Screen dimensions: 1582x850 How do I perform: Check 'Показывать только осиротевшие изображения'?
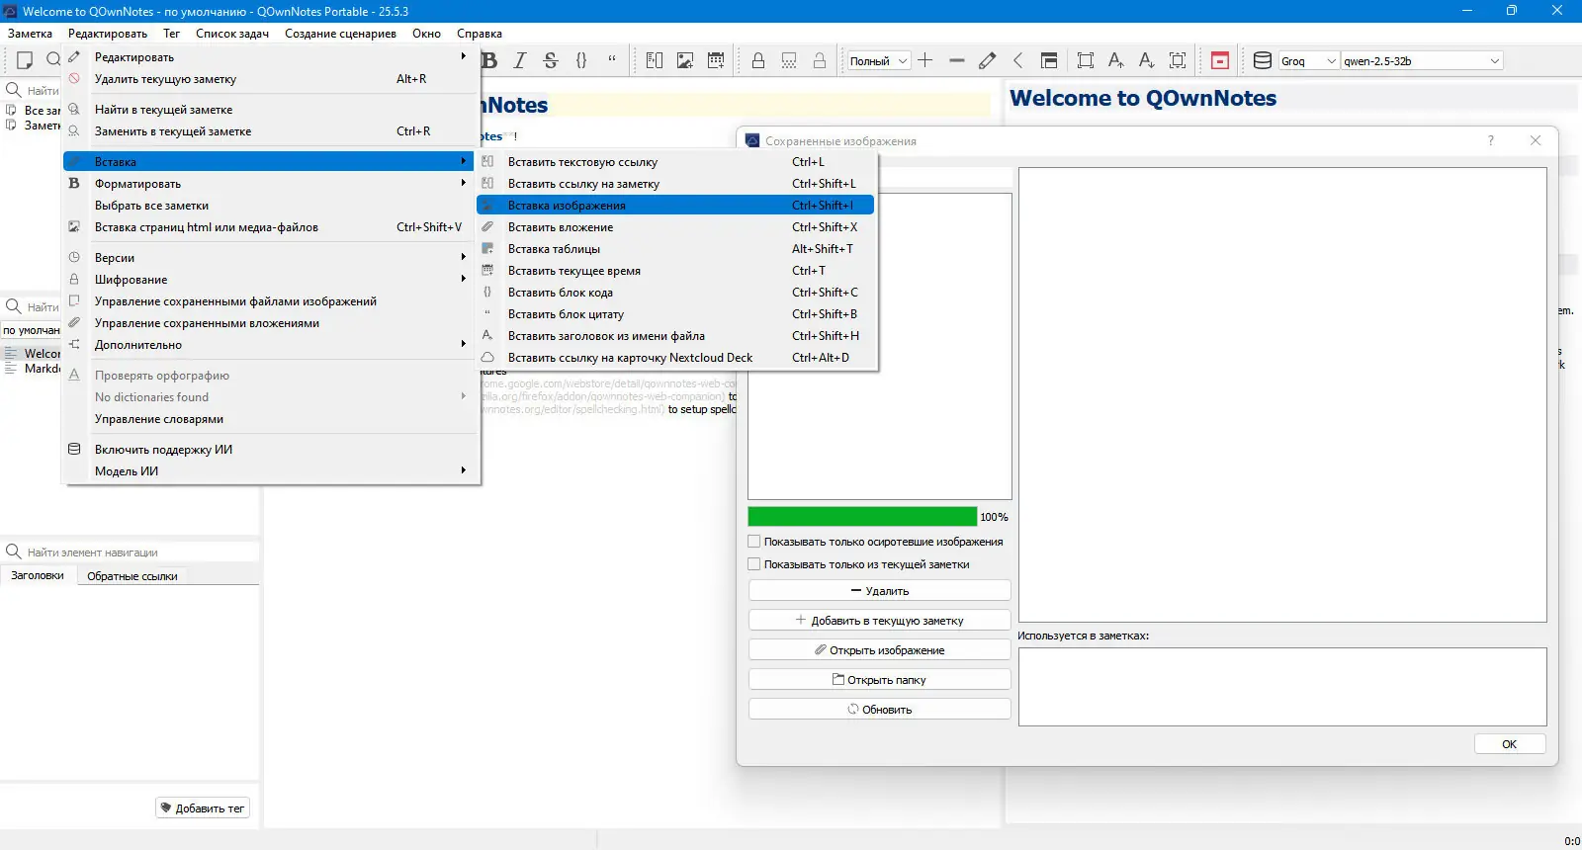point(754,542)
